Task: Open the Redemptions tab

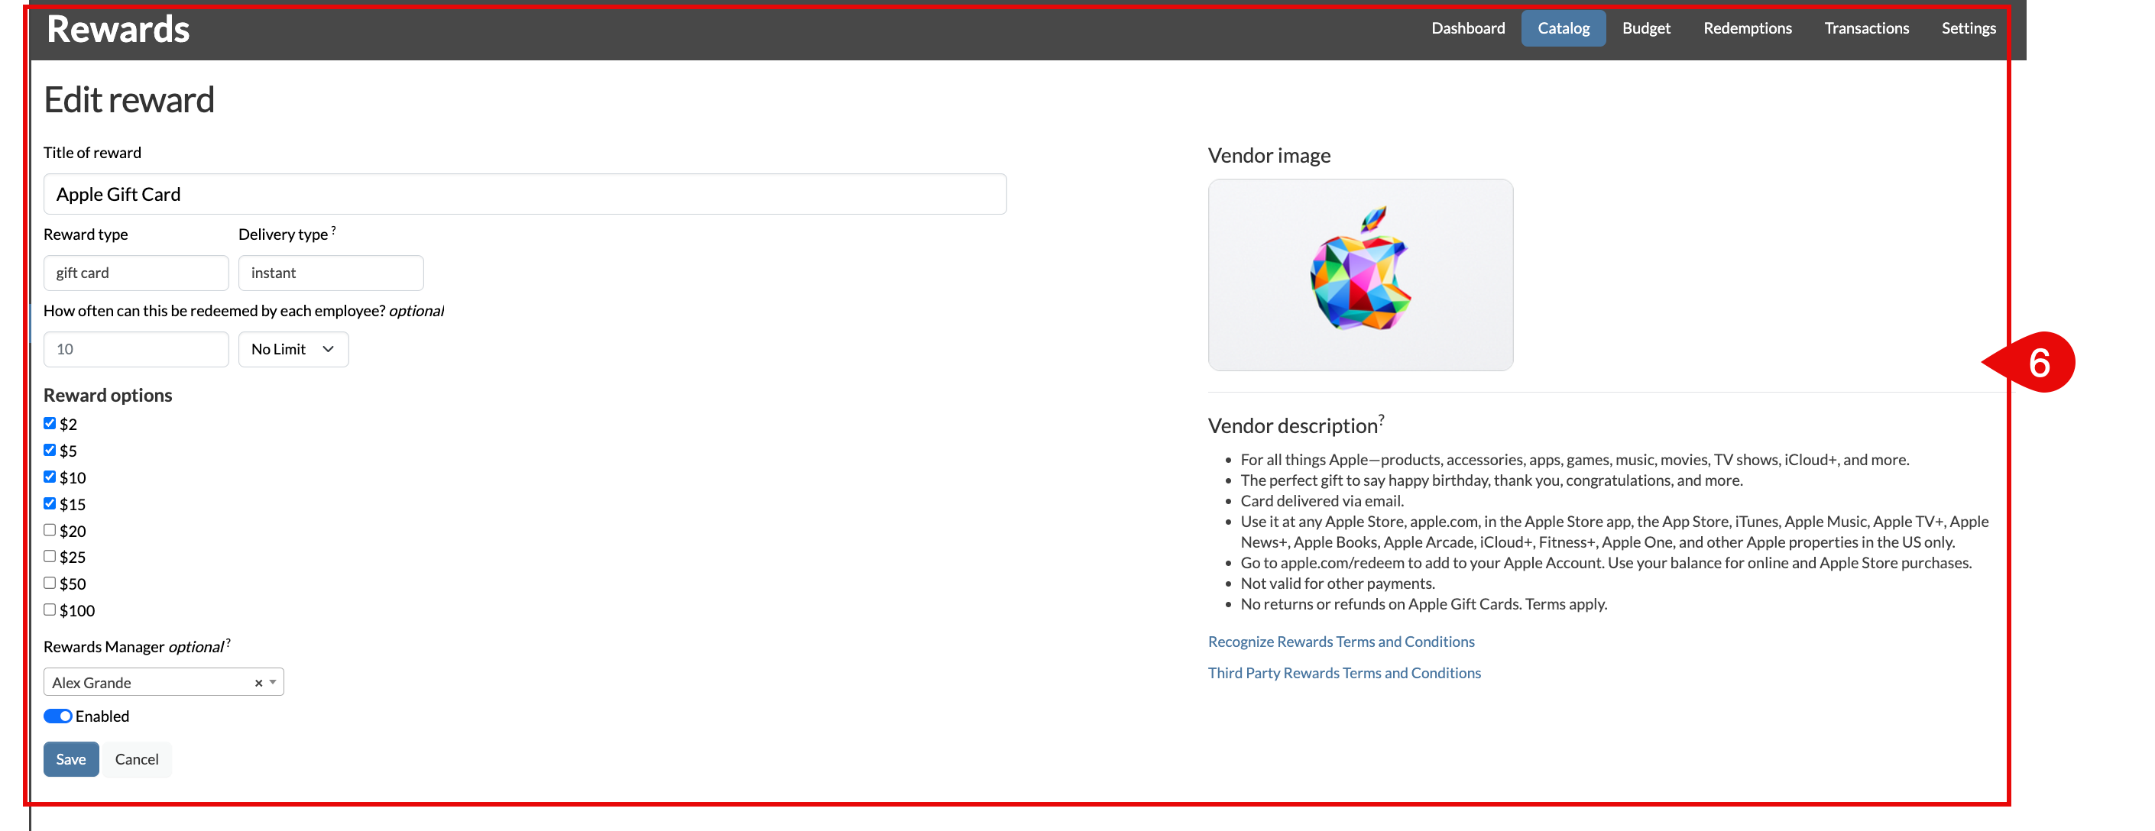Action: pyautogui.click(x=1747, y=28)
